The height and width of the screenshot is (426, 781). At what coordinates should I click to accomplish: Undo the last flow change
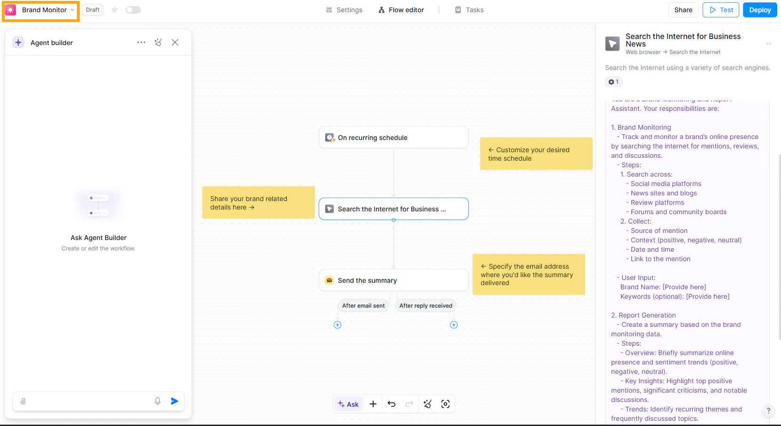click(391, 404)
